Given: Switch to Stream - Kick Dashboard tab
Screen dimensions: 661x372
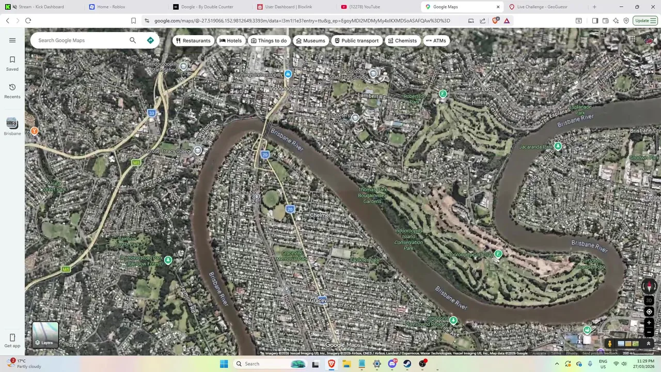Looking at the screenshot, I should tap(41, 7).
